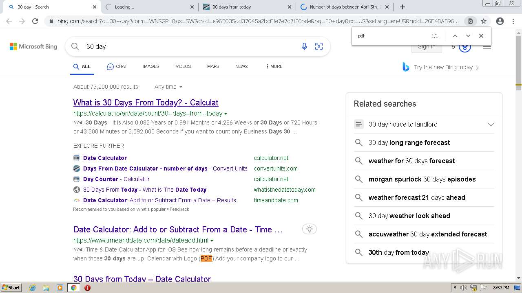Image resolution: width=522 pixels, height=293 pixels.
Task: Bookmark this page with the star icon
Action: [484, 21]
